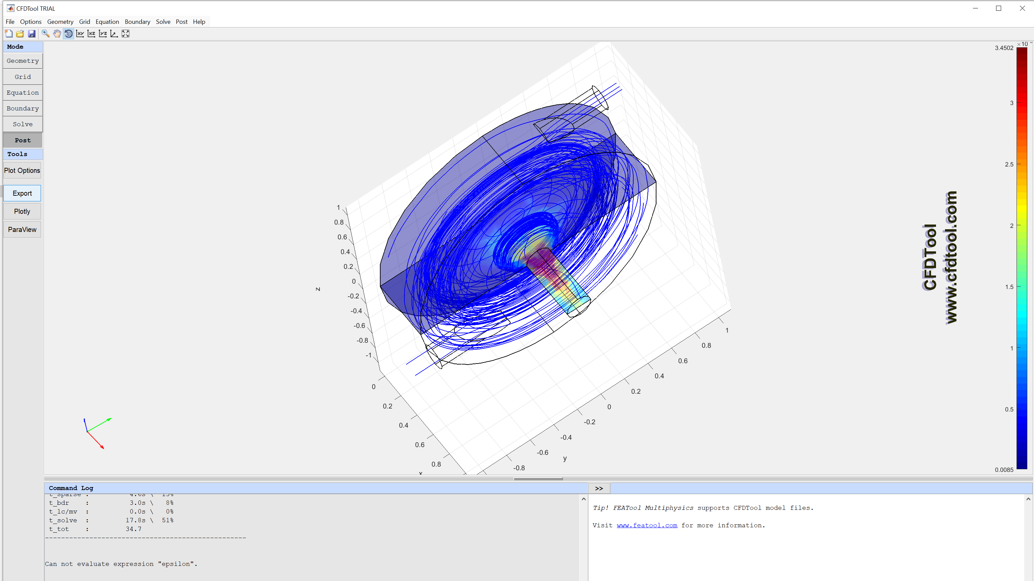1034x581 pixels.
Task: Switch to the default 3D axes view
Action: click(x=114, y=34)
